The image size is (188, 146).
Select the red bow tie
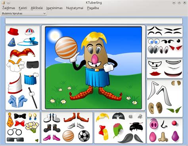tap(20, 123)
